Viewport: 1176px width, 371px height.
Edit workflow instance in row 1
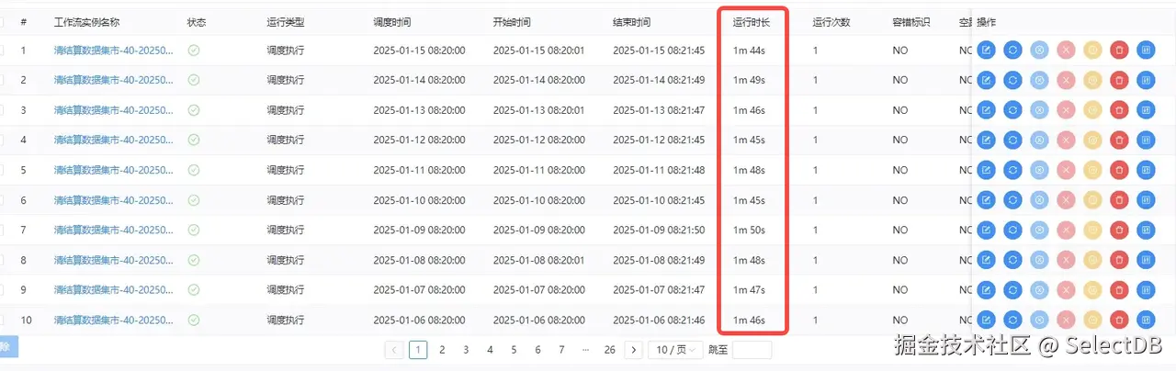pyautogui.click(x=987, y=51)
